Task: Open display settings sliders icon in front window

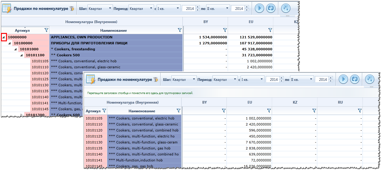Action: tap(370, 79)
